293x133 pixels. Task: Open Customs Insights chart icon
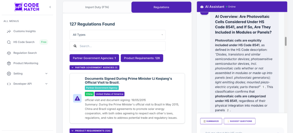[x=9, y=31]
